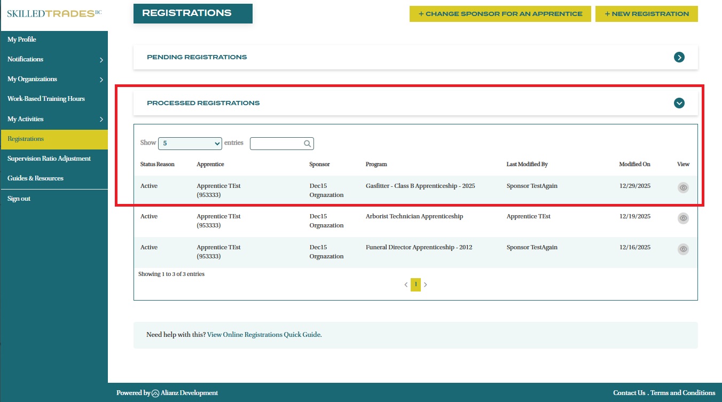Click the SkilledTrades BC logo
722x402 pixels.
click(53, 13)
